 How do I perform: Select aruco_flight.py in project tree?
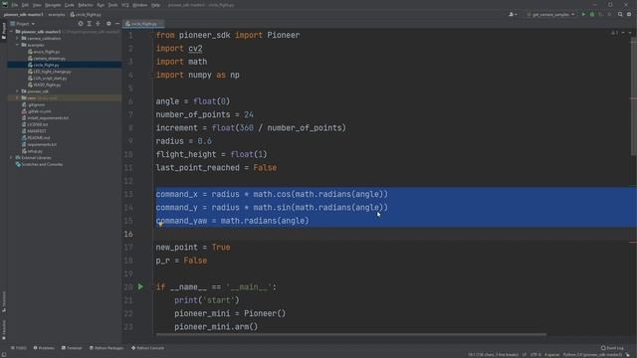click(44, 52)
